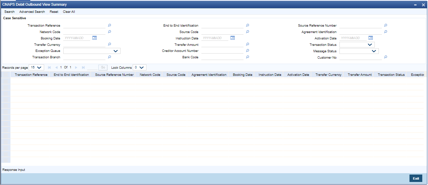Click the Customer No input field
Image resolution: width=428 pixels, height=185 pixels.
[x=360, y=57]
